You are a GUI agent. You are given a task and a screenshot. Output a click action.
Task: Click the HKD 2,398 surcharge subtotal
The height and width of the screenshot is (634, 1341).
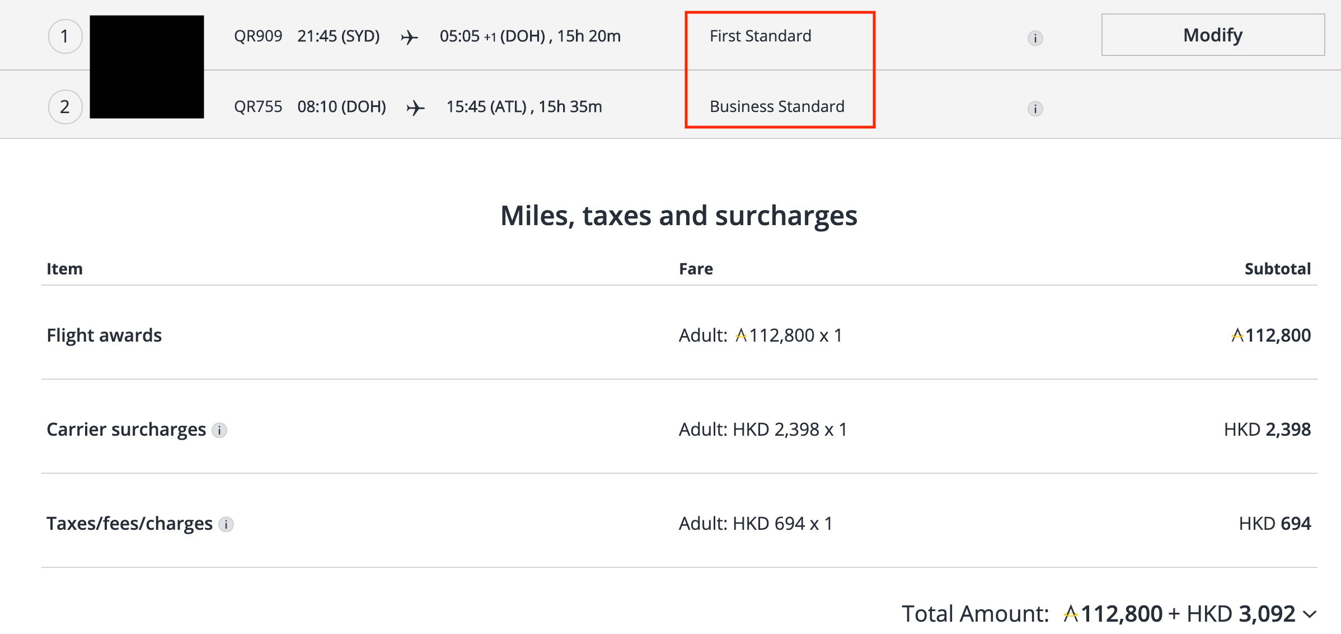(1267, 429)
